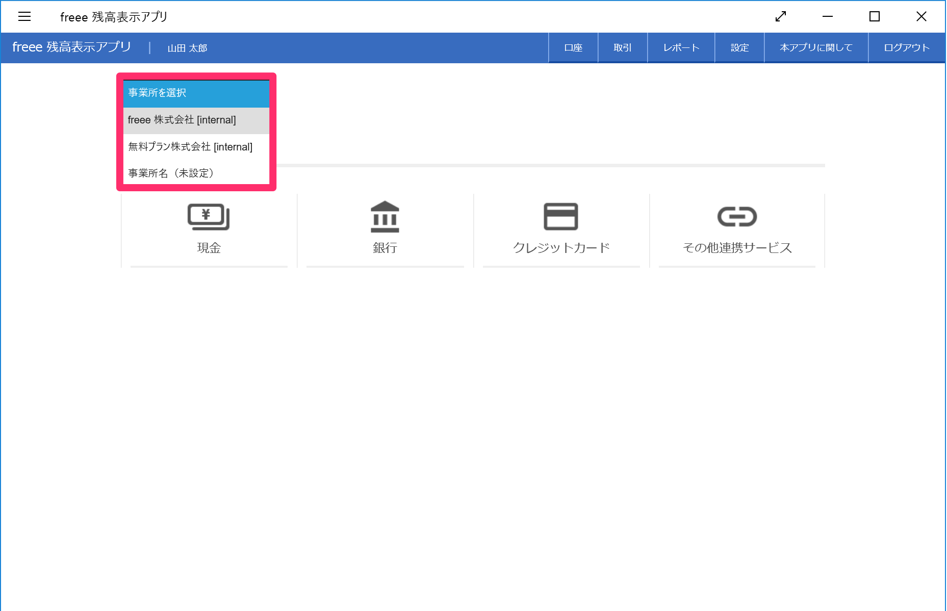The image size is (947, 611).
Task: Click the freee 残高表示アプリ header logo text
Action: [71, 47]
